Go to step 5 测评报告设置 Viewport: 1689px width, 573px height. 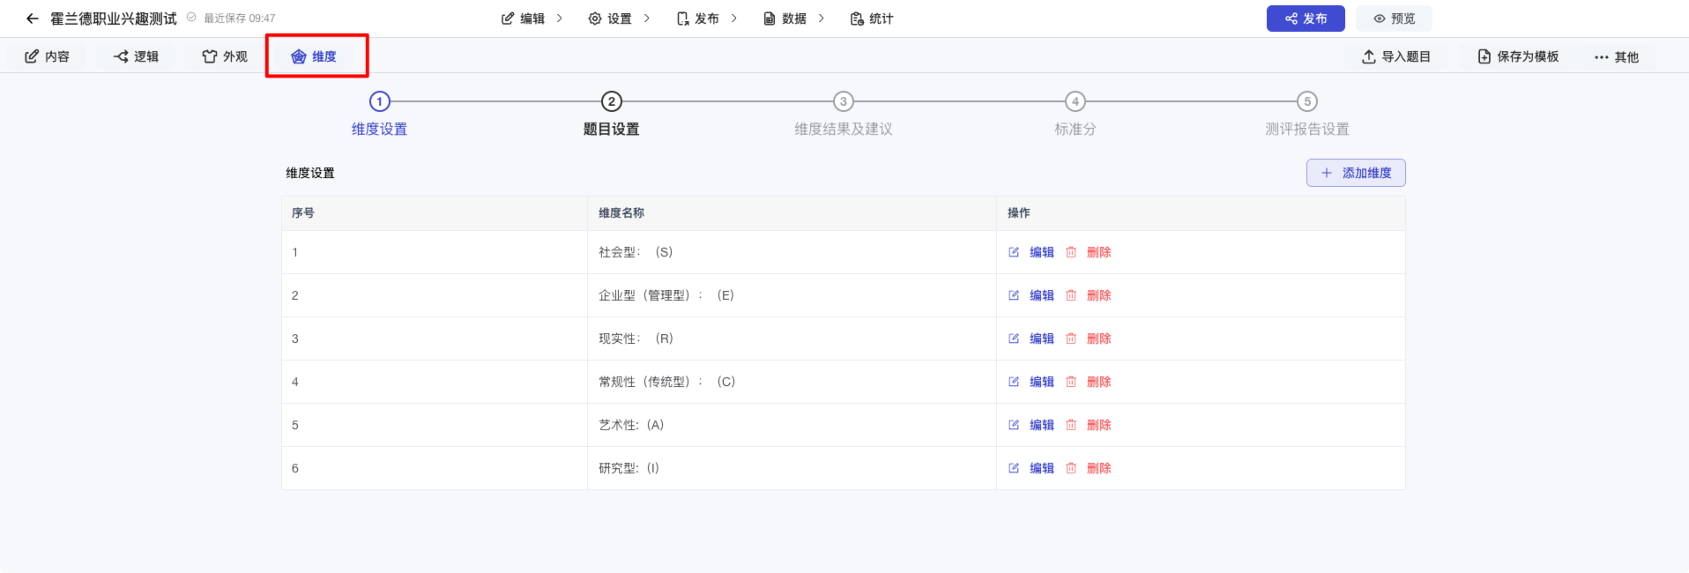(x=1307, y=115)
